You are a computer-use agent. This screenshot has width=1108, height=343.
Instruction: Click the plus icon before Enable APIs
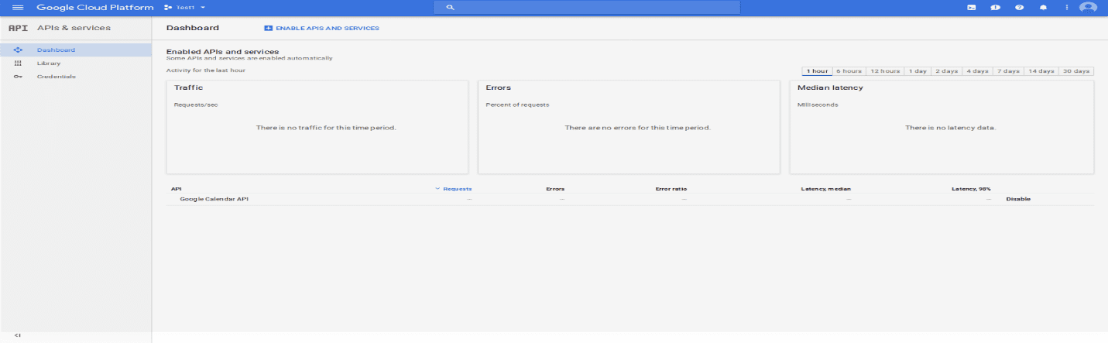[269, 28]
